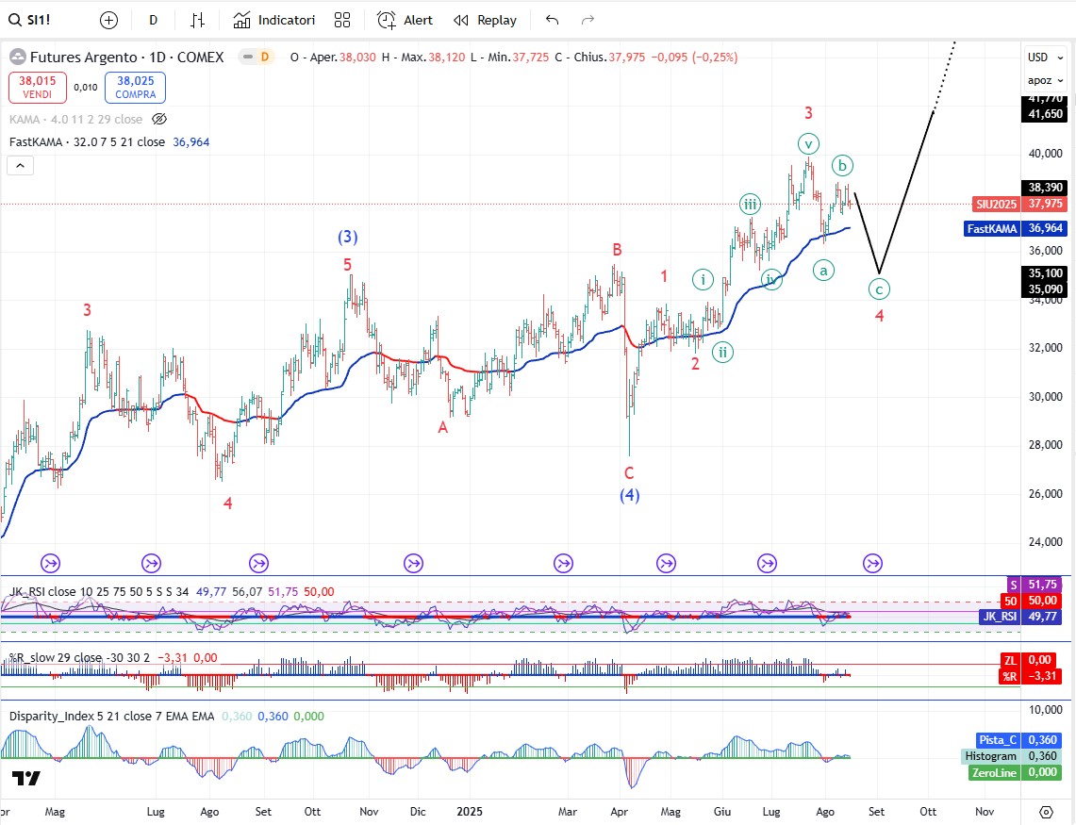Open the Indicatori menu
Image resolution: width=1076 pixels, height=825 pixels.
(273, 20)
